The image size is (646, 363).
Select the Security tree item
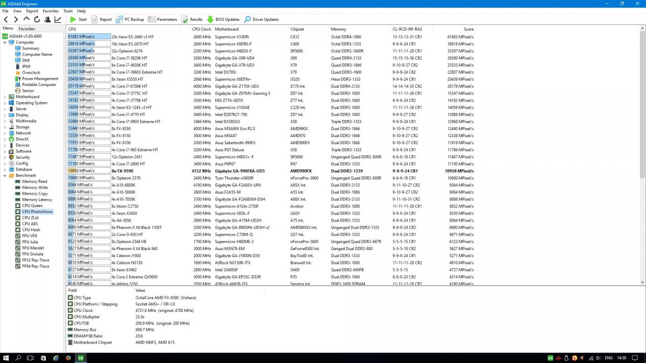(x=19, y=158)
